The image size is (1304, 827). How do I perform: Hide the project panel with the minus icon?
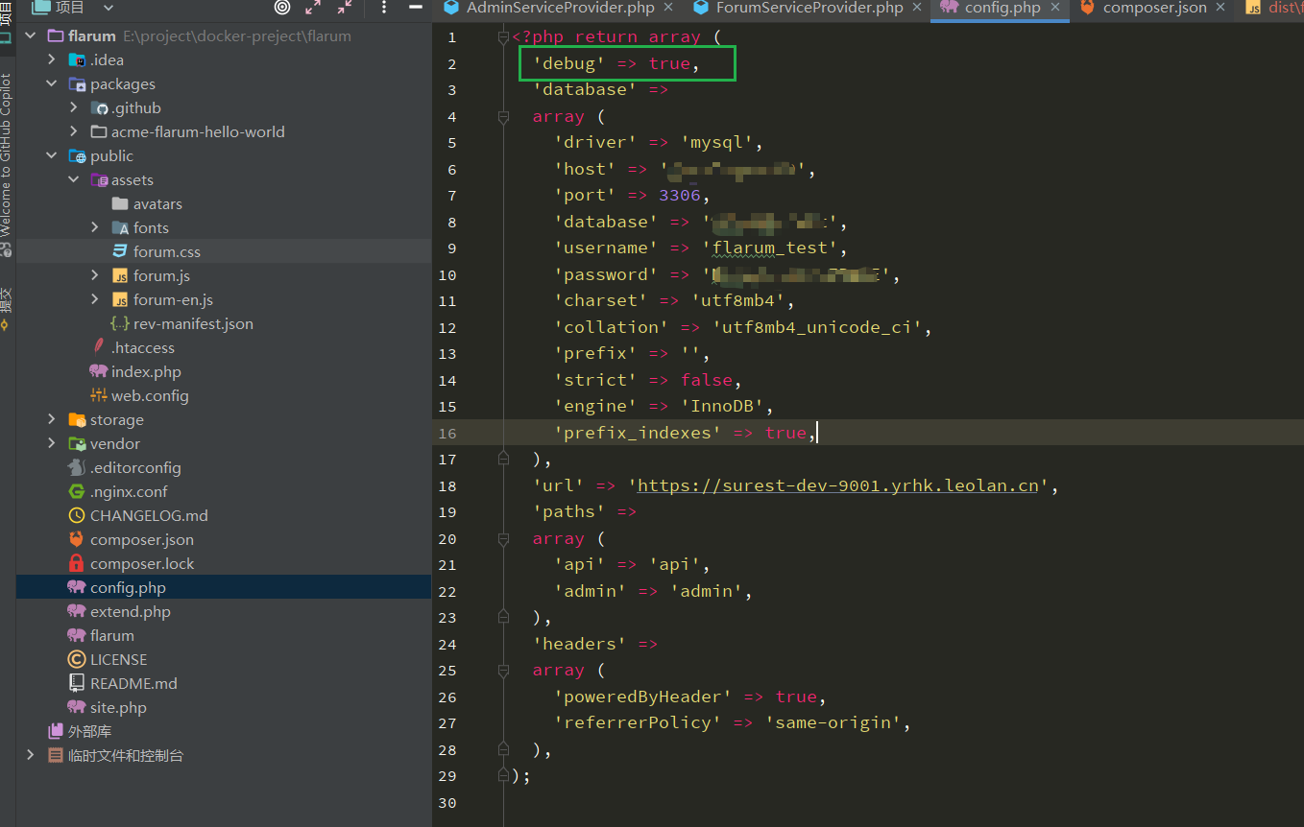(x=416, y=8)
